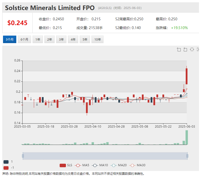
Task: Grab the right handle of data zoom slider
Action: (x=187, y=156)
